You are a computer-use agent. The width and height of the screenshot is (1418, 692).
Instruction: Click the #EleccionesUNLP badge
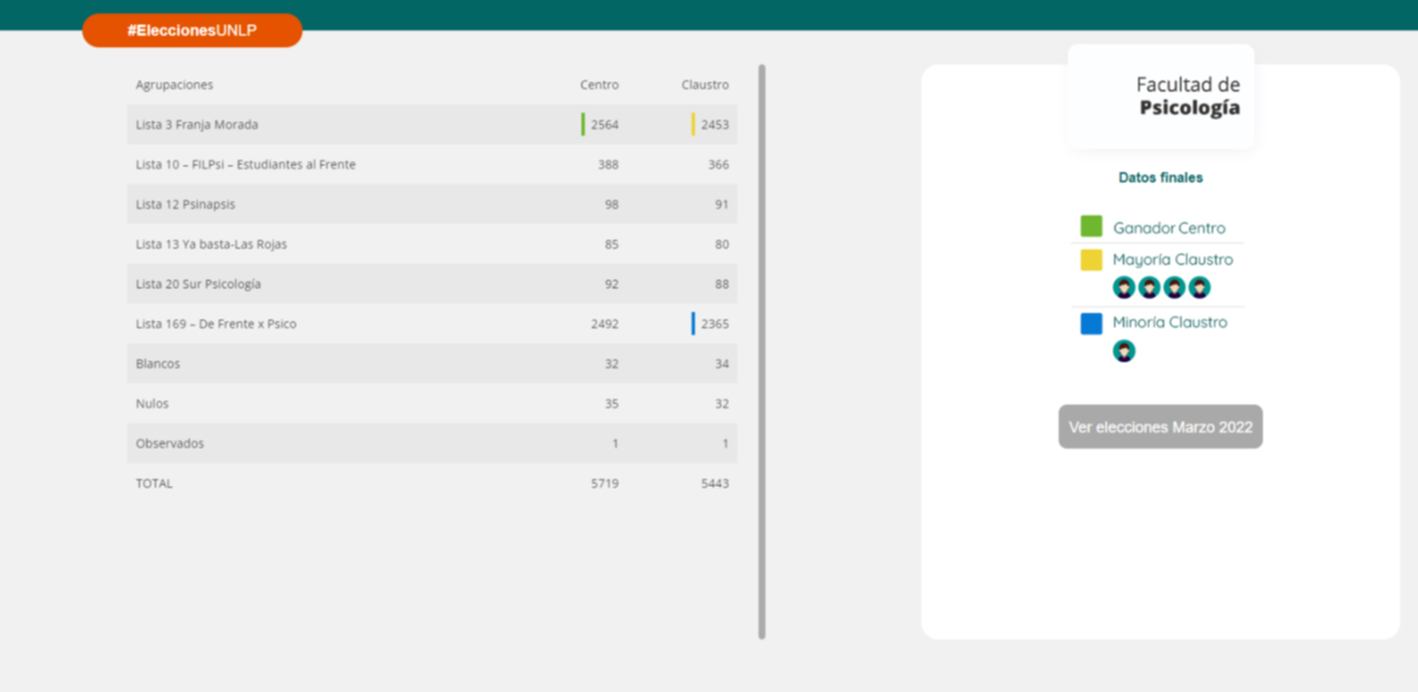tap(192, 30)
